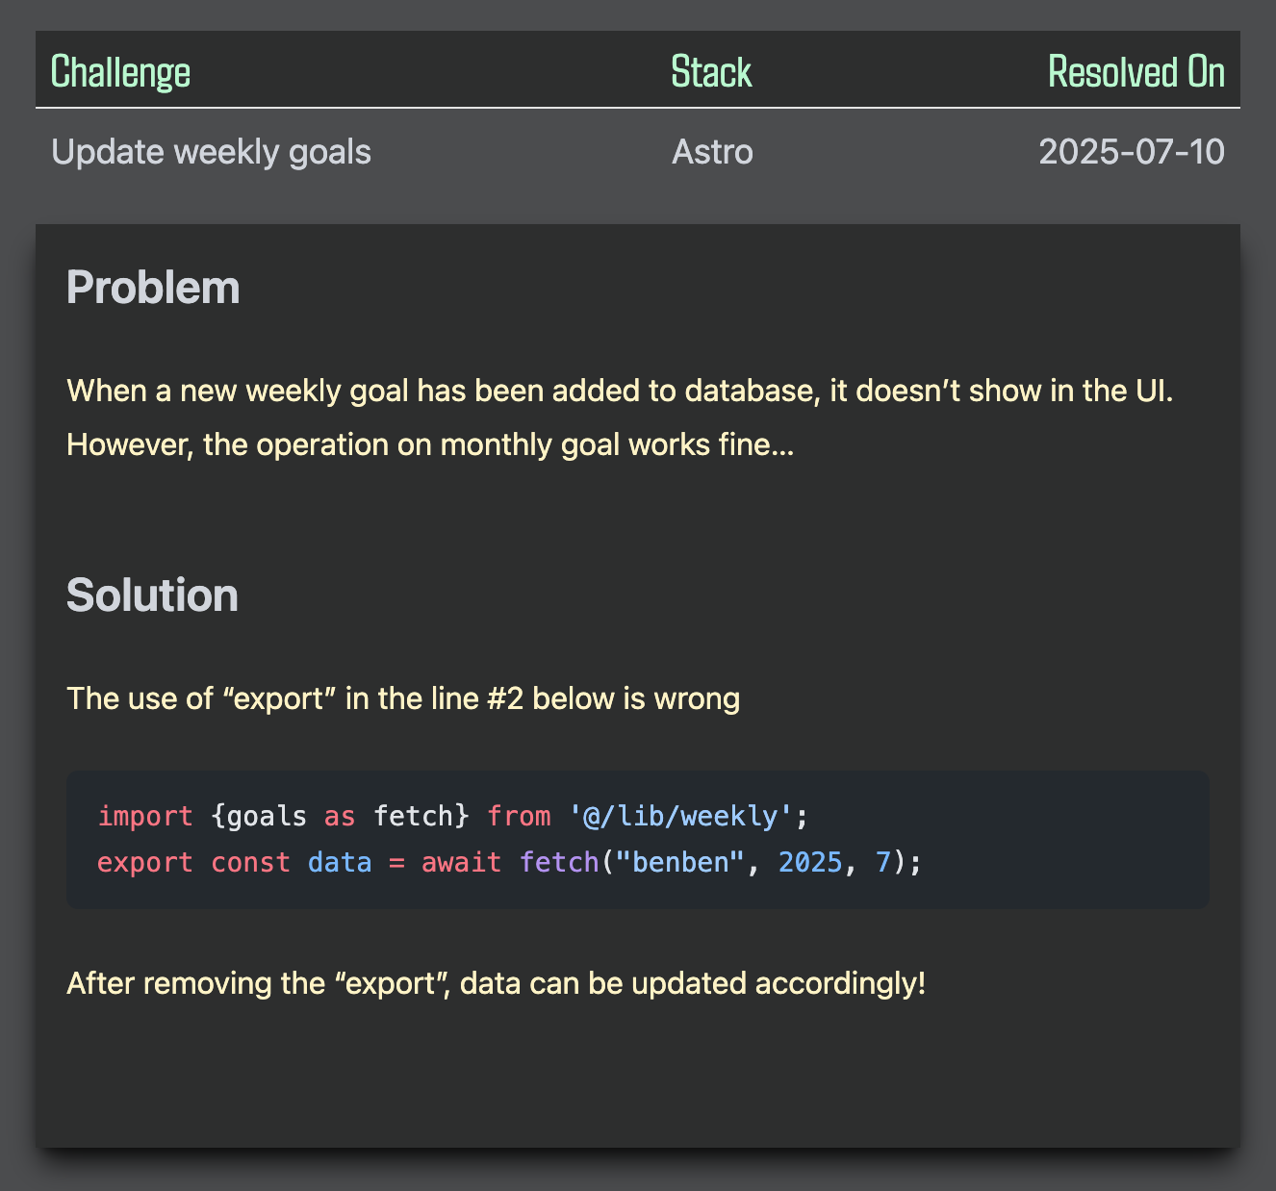Screen dimensions: 1276x1191
Task: Click the Resolved On column header
Action: click(1136, 72)
